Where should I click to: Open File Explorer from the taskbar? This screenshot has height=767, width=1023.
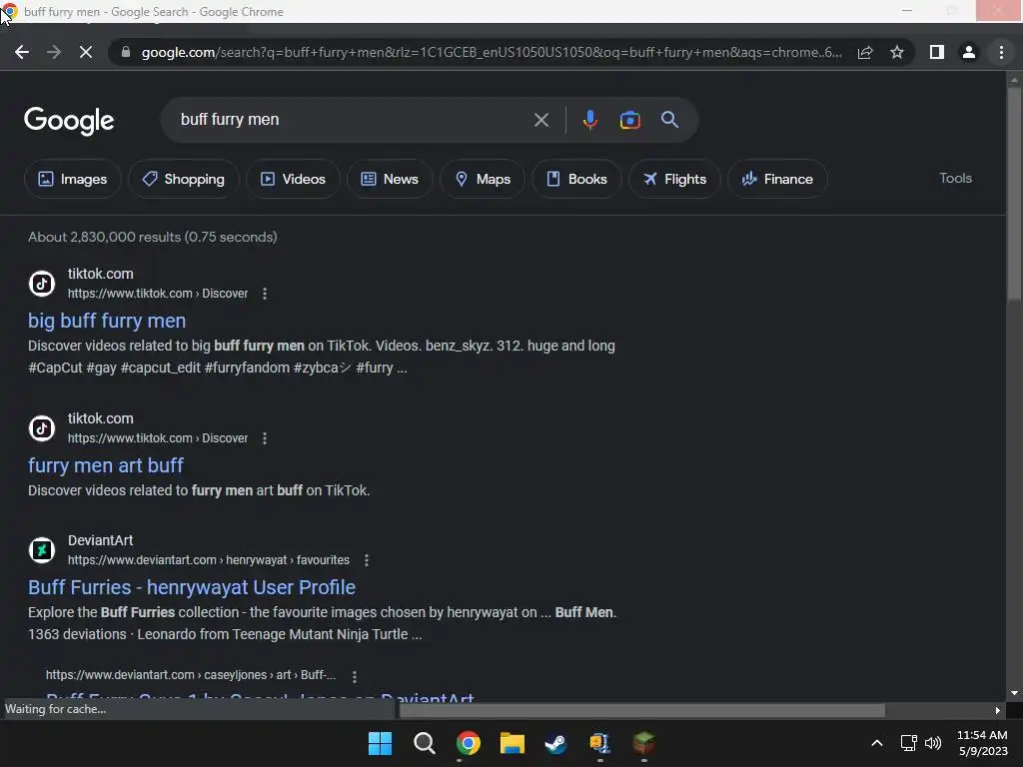(512, 743)
